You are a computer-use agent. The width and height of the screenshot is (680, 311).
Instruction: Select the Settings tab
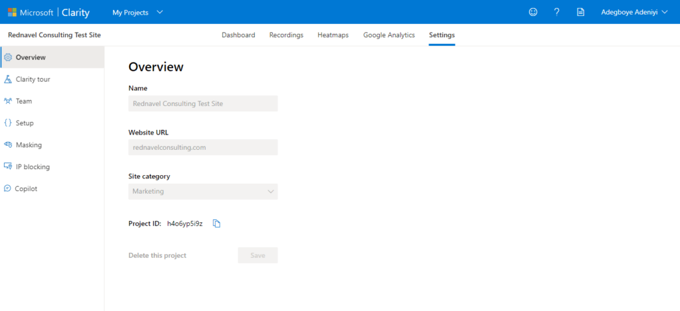tap(442, 35)
